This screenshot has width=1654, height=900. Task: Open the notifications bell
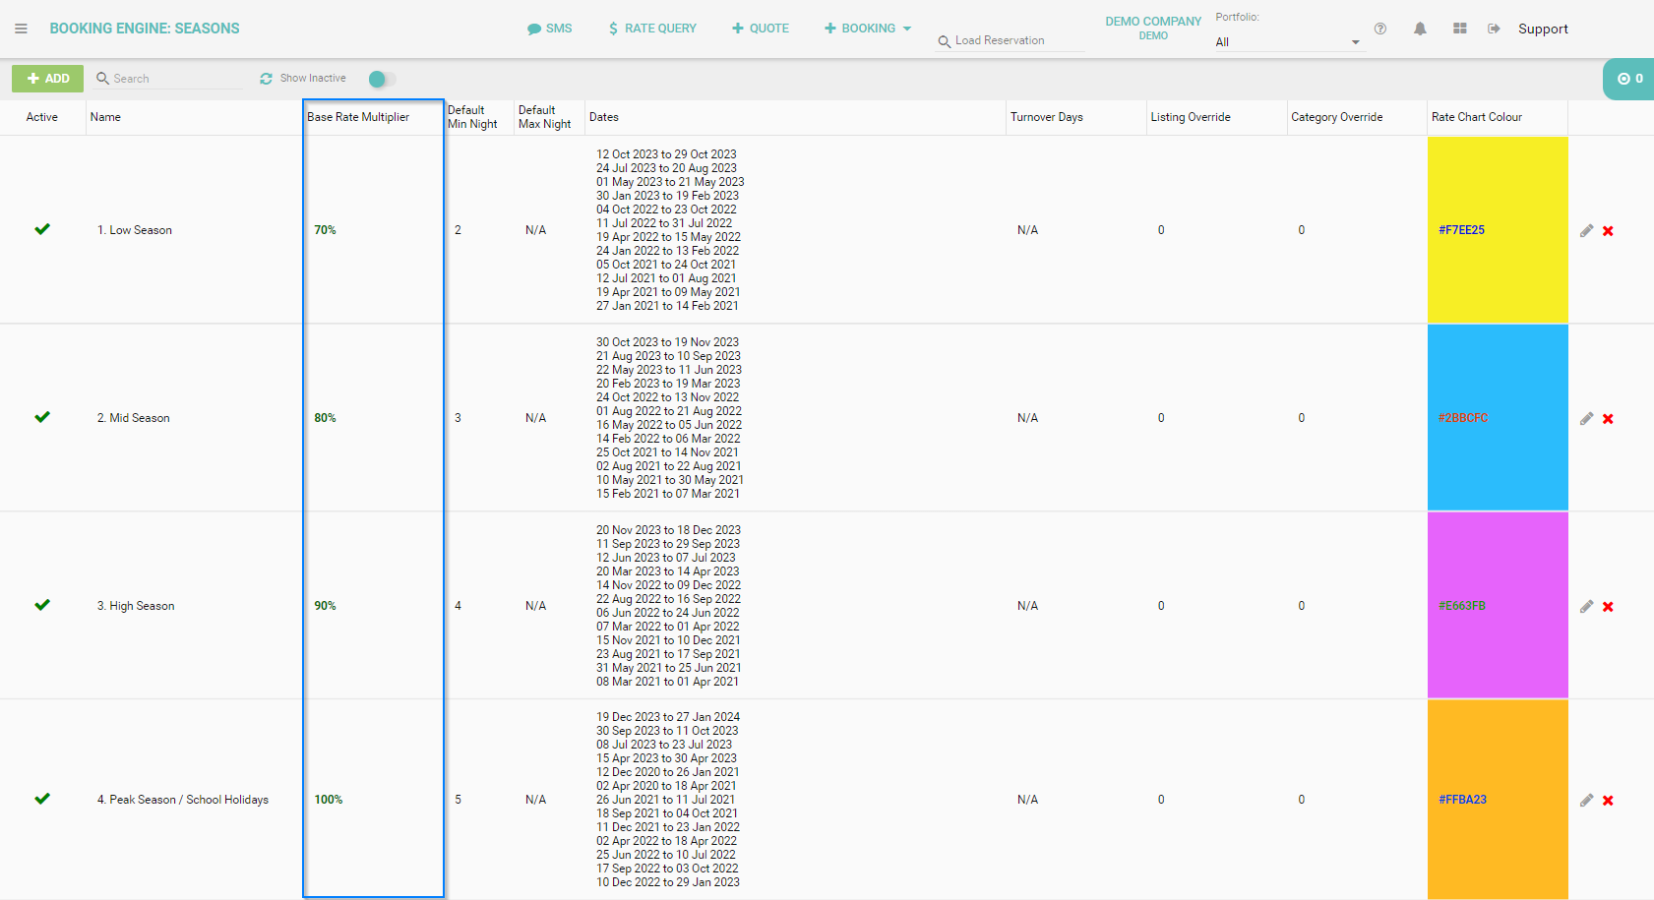click(1420, 29)
